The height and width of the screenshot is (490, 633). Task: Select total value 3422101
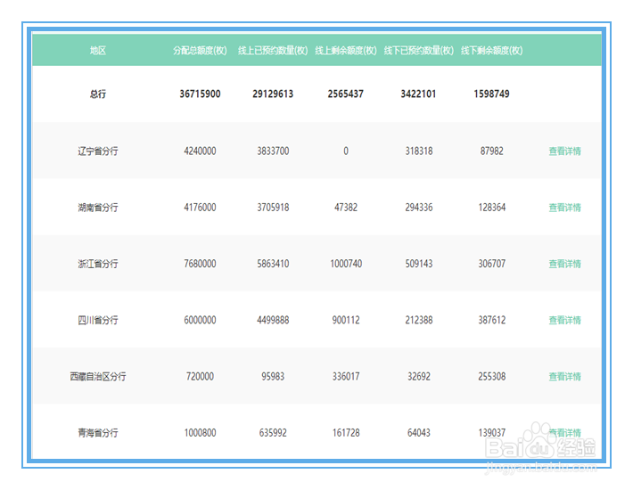tap(419, 94)
